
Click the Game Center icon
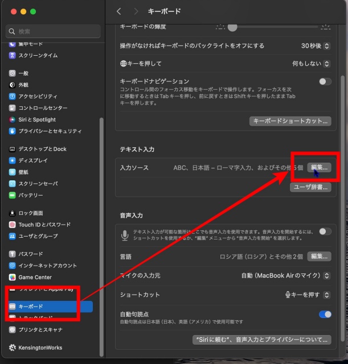pyautogui.click(x=13, y=277)
